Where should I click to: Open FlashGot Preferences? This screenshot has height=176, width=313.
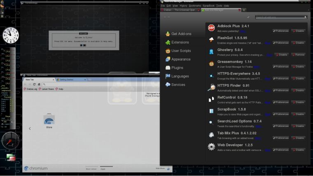click(x=280, y=43)
